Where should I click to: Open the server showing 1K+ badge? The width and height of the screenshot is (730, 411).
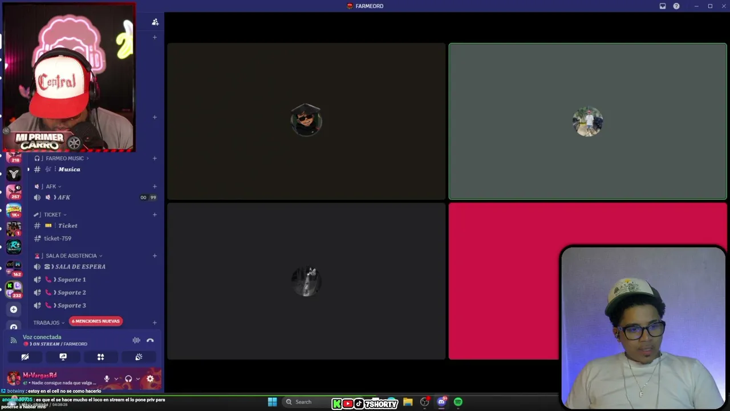point(14,211)
